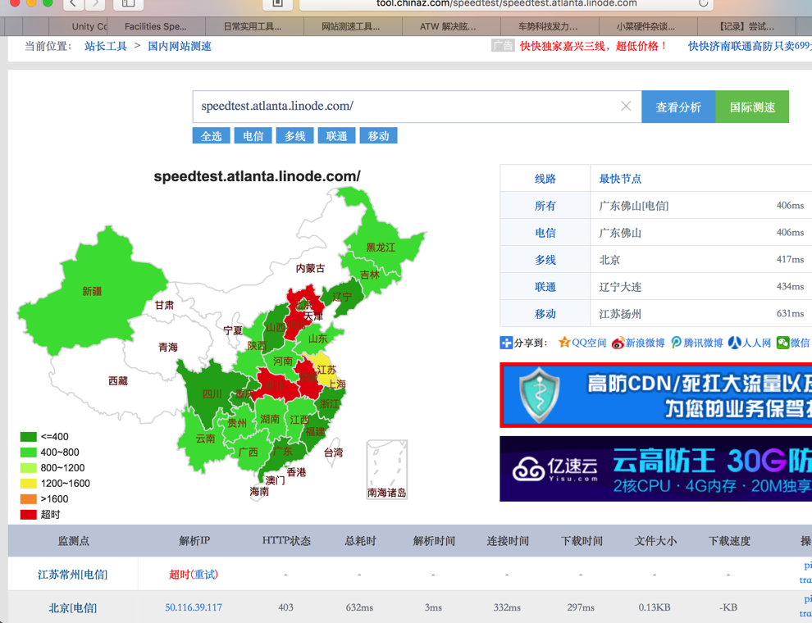The height and width of the screenshot is (623, 812).
Task: Click the green 国际测速 button
Action: pyautogui.click(x=752, y=107)
